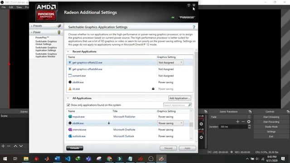The image size is (290, 163).
Task: Click the Discard button
Action: click(x=168, y=148)
